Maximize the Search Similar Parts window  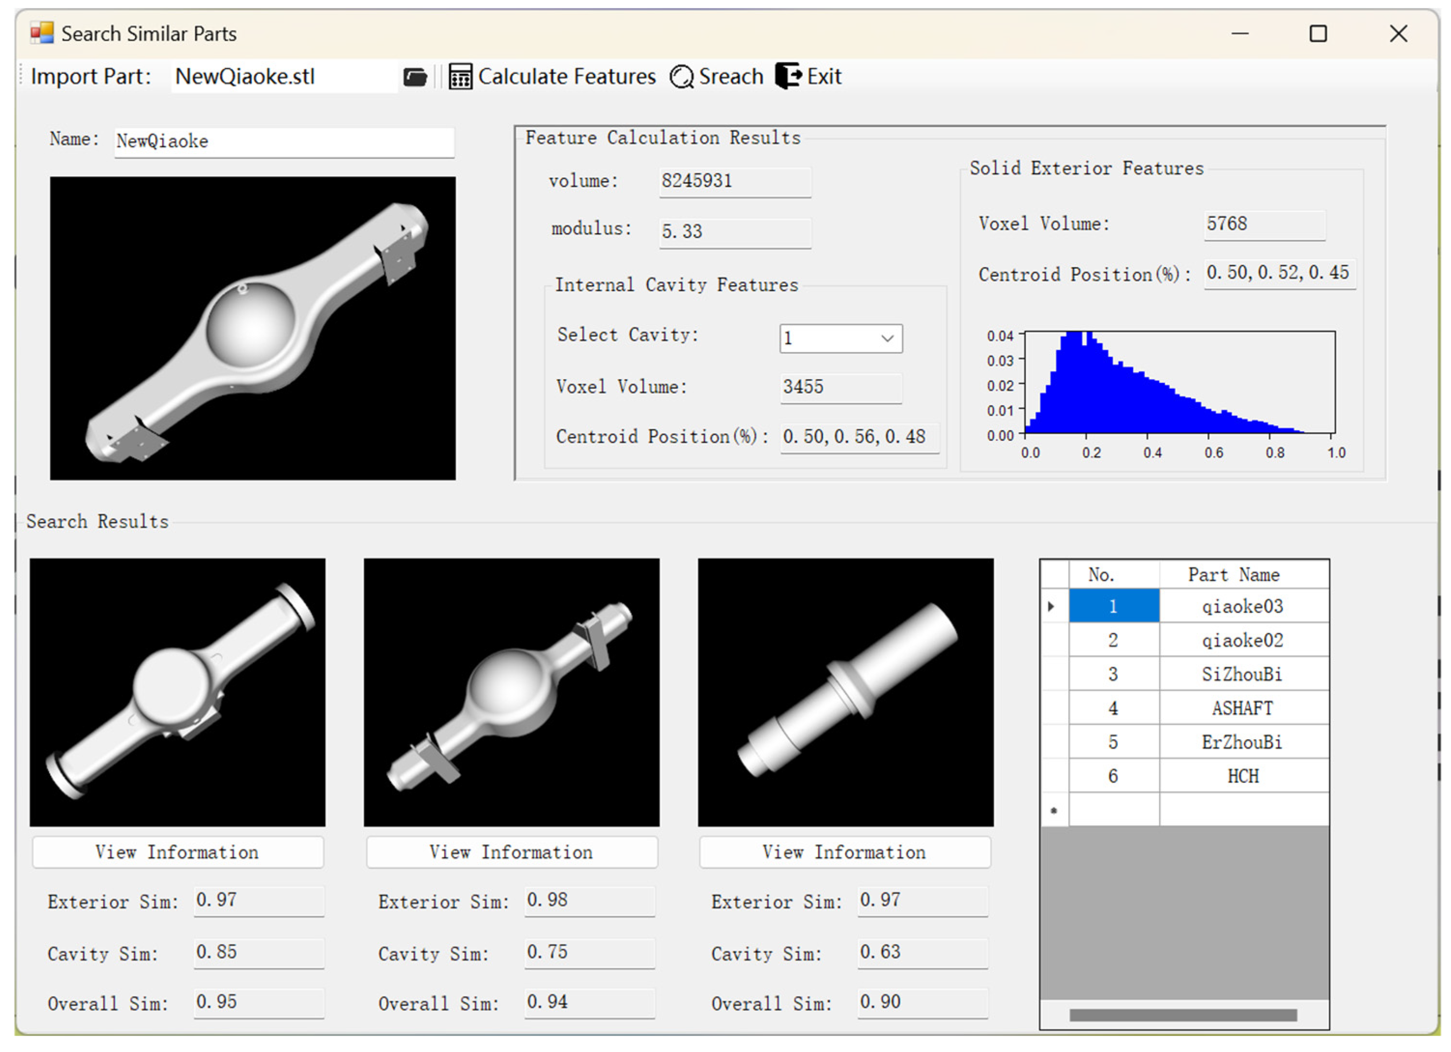tap(1318, 34)
